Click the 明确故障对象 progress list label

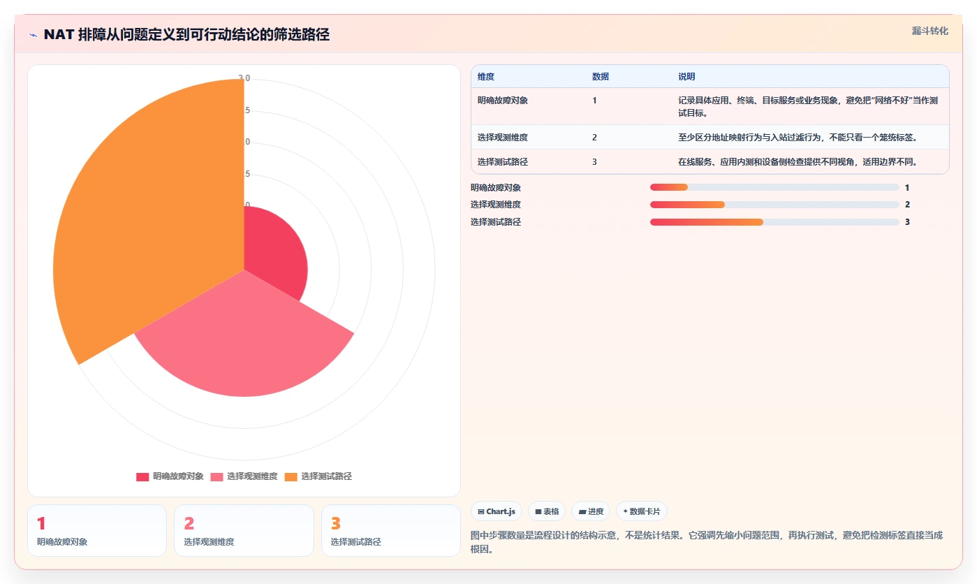coord(496,188)
